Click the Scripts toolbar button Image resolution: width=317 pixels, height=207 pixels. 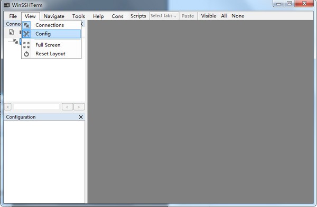tap(138, 16)
